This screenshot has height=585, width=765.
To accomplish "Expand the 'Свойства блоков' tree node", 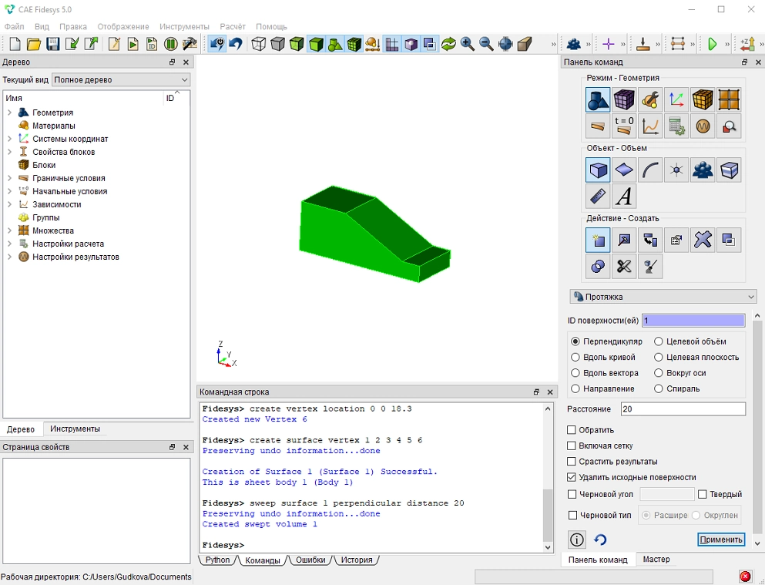I will (x=9, y=152).
